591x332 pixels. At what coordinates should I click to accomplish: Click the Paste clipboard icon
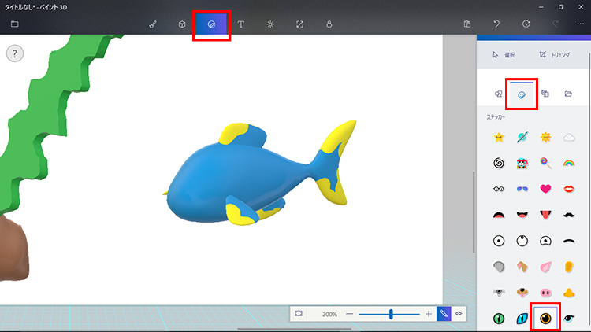pos(467,24)
